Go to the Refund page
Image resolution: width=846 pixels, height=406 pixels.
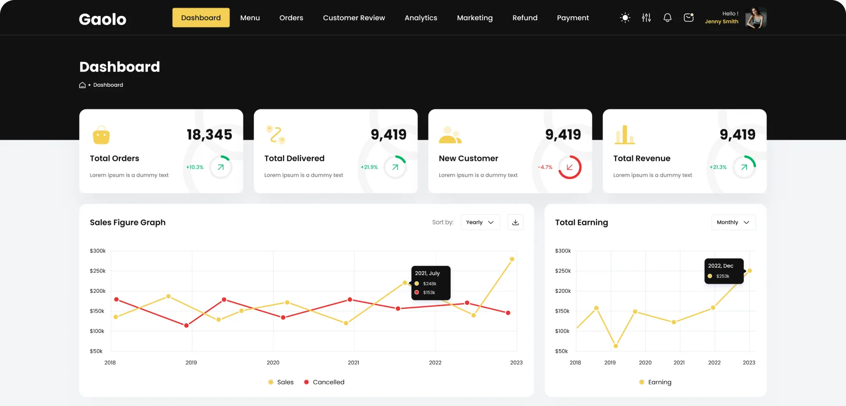click(525, 18)
